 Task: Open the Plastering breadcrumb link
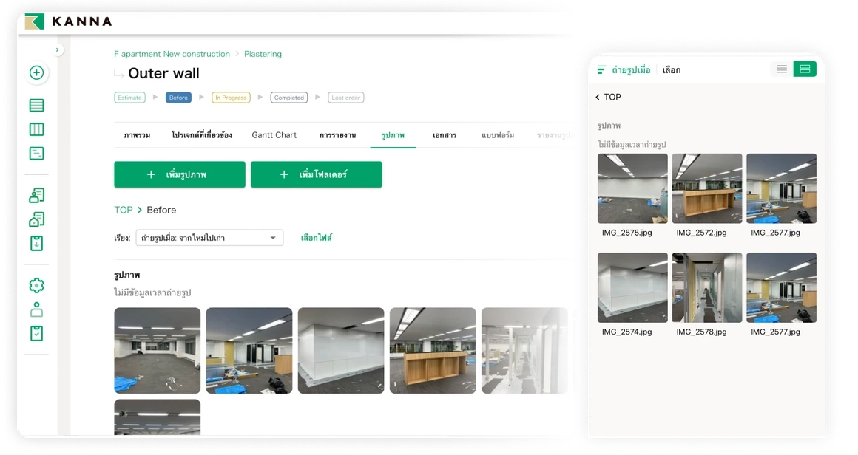pyautogui.click(x=263, y=54)
